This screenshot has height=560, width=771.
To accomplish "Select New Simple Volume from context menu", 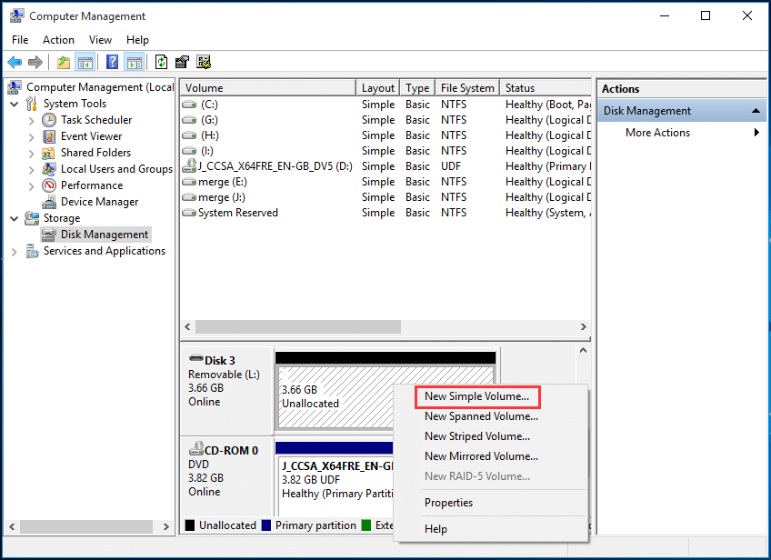I will (476, 396).
